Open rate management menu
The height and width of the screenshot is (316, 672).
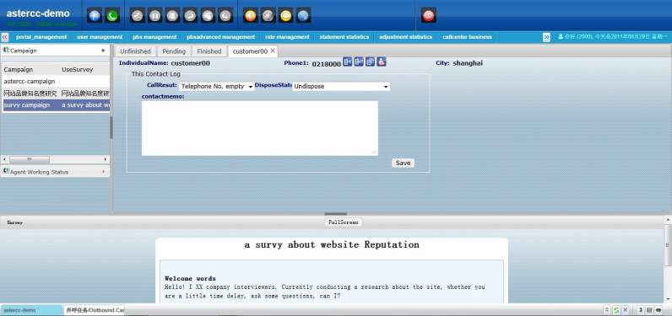[287, 37]
